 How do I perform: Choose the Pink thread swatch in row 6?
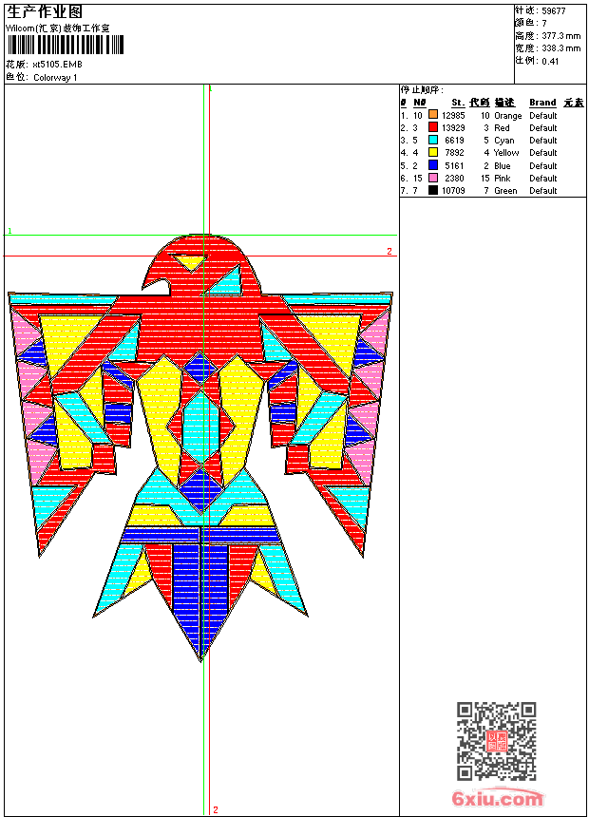pos(433,178)
